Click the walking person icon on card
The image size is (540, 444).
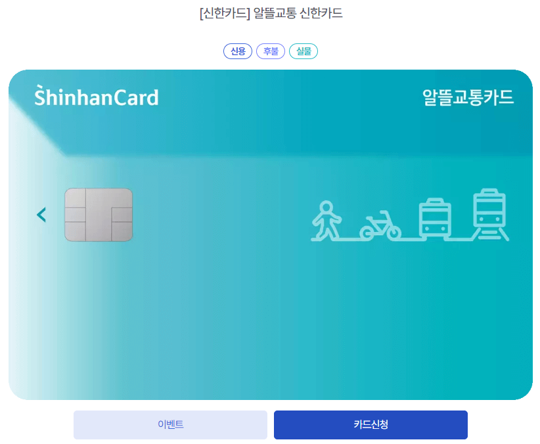[326, 221]
